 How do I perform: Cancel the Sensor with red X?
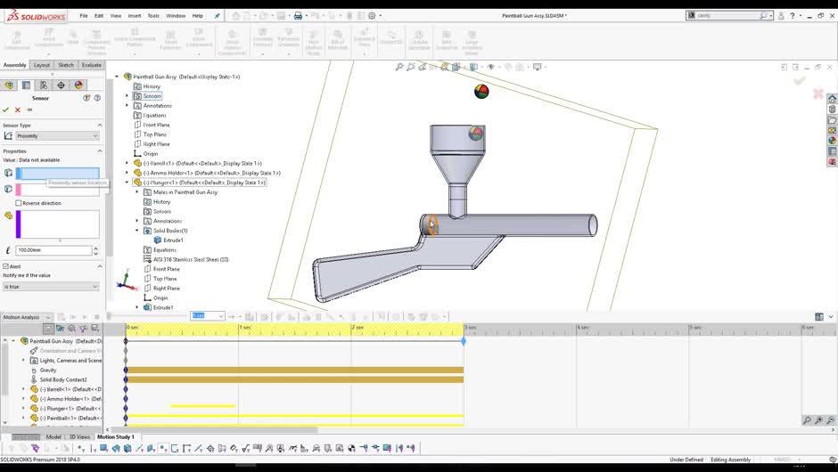(18, 110)
